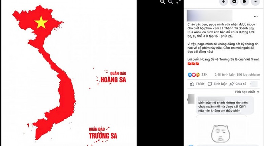This screenshot has height=146, width=264.
Task: Open Messenger chats
Action: click(x=234, y=2)
